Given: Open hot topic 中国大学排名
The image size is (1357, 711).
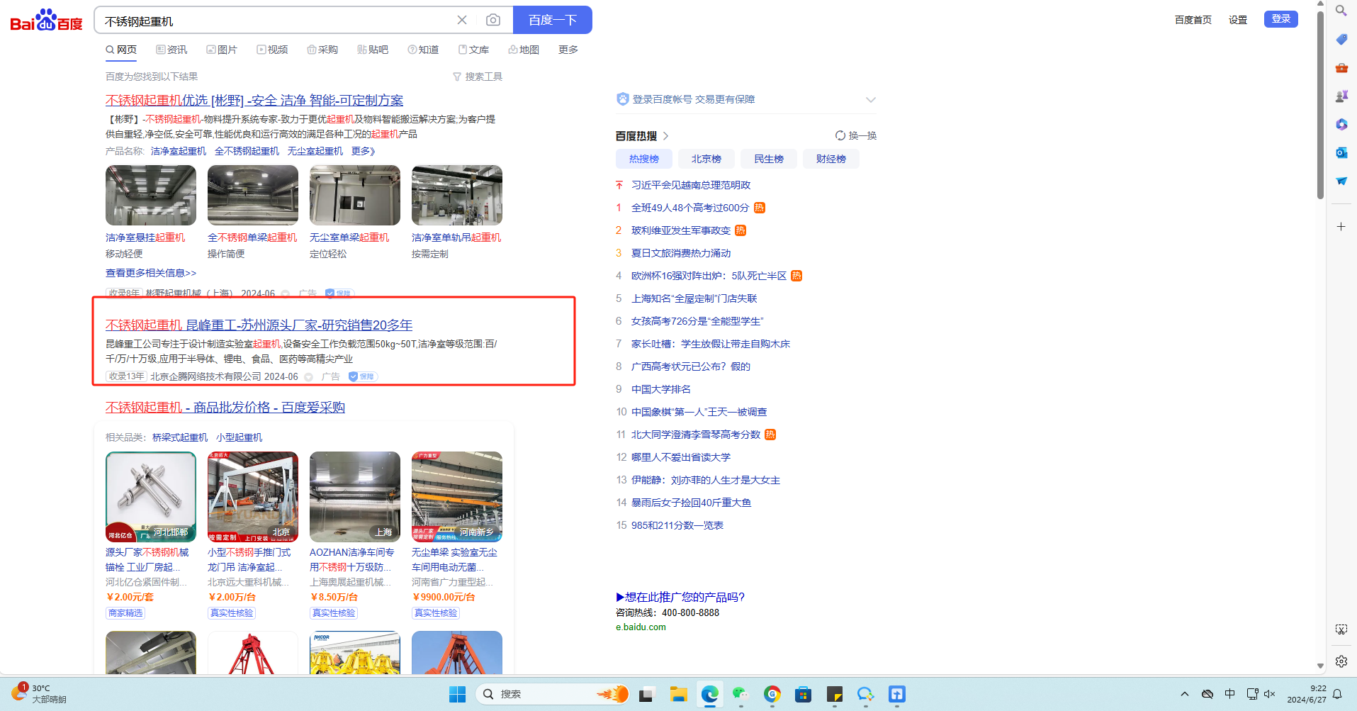Looking at the screenshot, I should 661,389.
